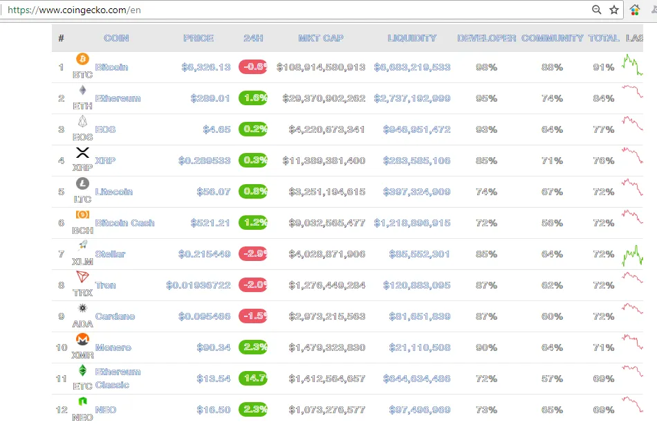
Task: Click the NEO green logo icon
Action: tap(82, 401)
